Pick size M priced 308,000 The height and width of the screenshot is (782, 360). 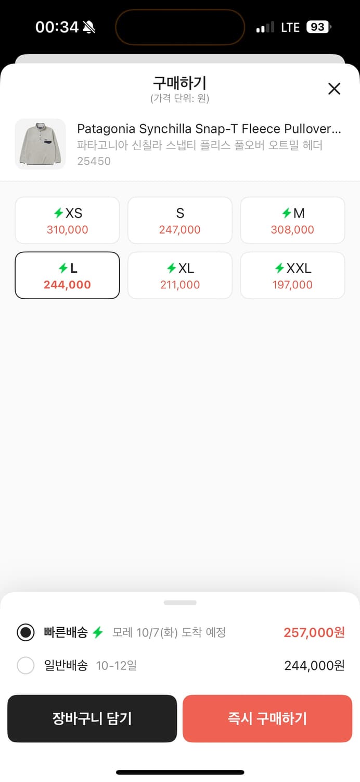pyautogui.click(x=292, y=221)
